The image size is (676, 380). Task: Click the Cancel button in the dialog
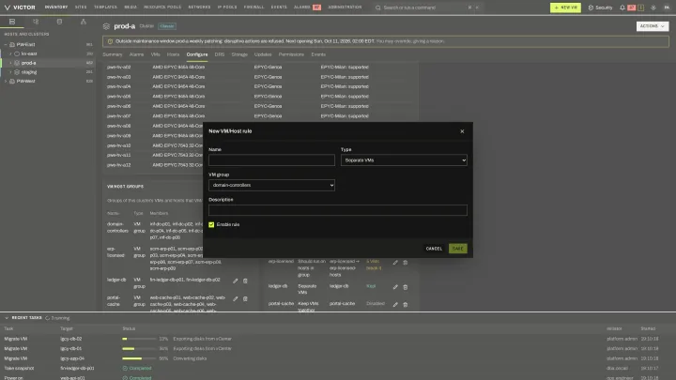point(434,249)
